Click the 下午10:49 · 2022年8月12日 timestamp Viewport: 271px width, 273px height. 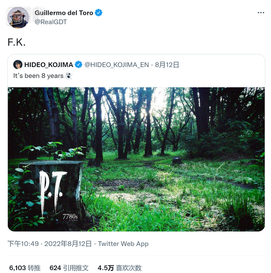pyautogui.click(x=50, y=244)
